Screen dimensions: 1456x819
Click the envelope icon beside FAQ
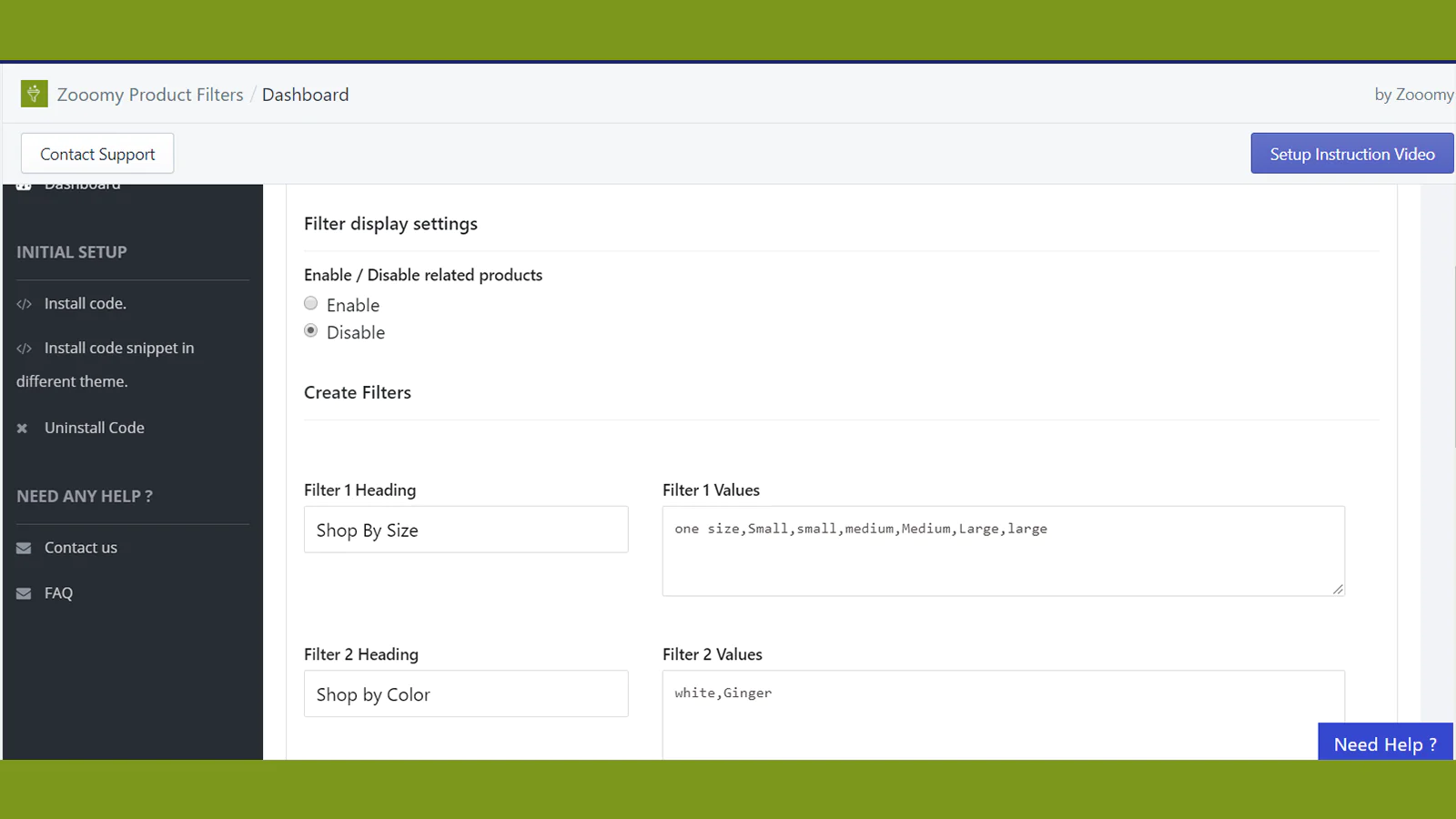pos(24,593)
